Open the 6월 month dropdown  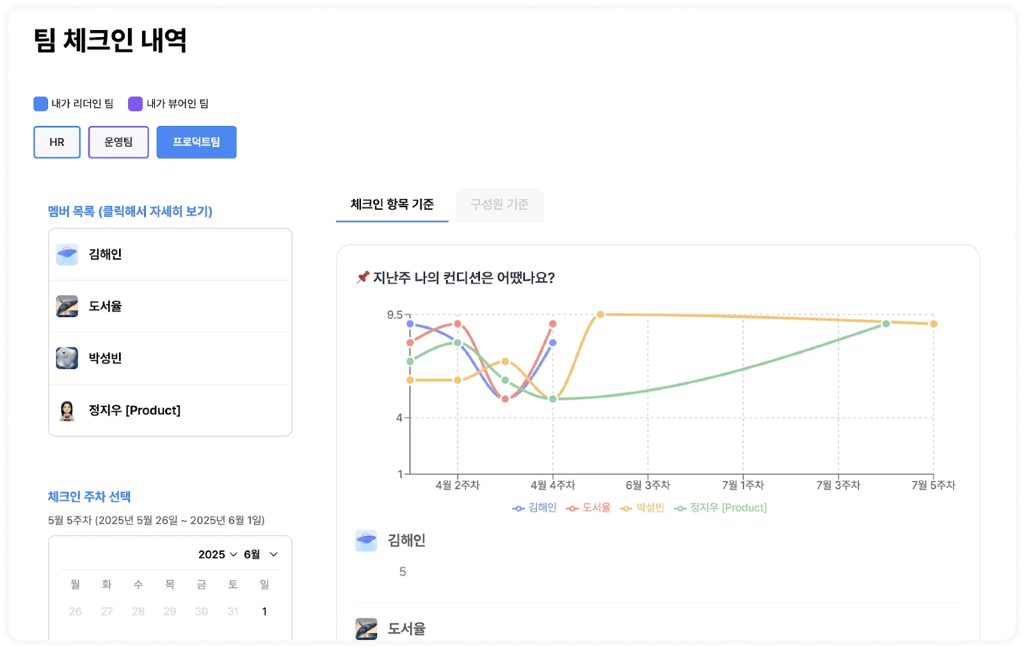[260, 554]
